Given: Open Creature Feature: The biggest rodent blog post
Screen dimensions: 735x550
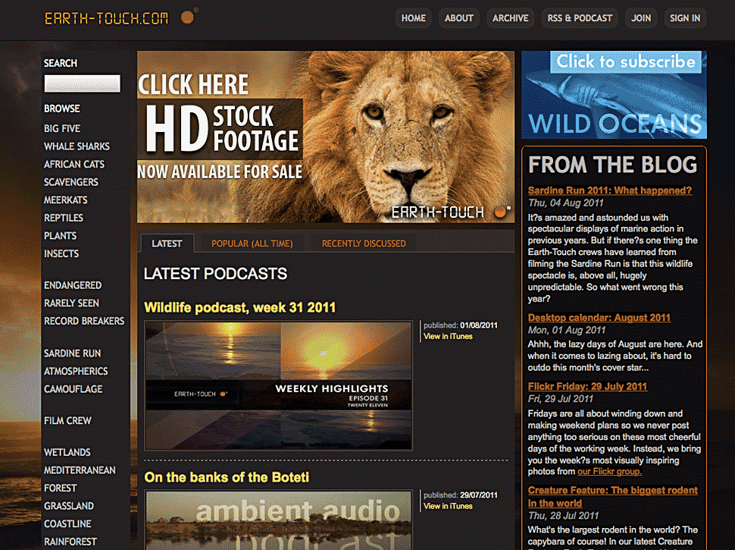Looking at the screenshot, I should [613, 496].
